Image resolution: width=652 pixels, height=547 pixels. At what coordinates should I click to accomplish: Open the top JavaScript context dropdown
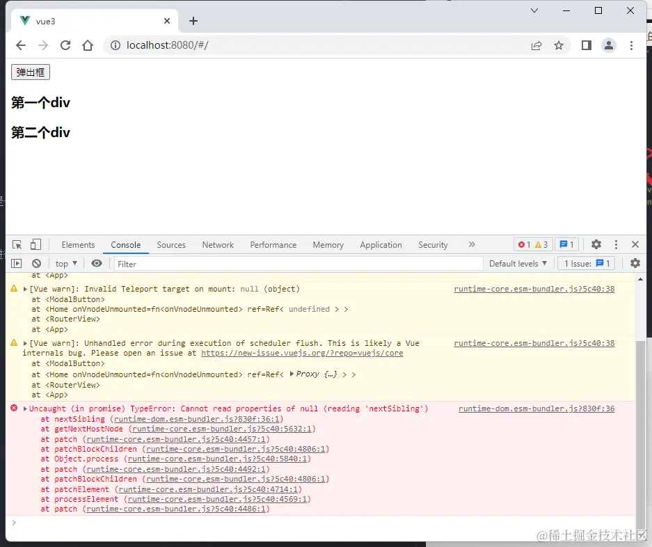[66, 264]
